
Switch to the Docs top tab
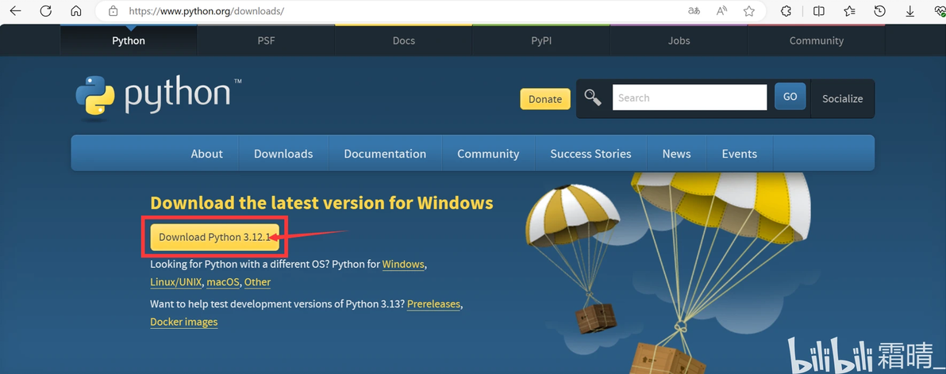point(404,41)
